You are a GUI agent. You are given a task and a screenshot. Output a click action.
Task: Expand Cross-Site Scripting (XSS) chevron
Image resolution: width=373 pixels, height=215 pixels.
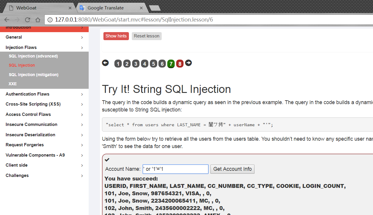pyautogui.click(x=82, y=104)
